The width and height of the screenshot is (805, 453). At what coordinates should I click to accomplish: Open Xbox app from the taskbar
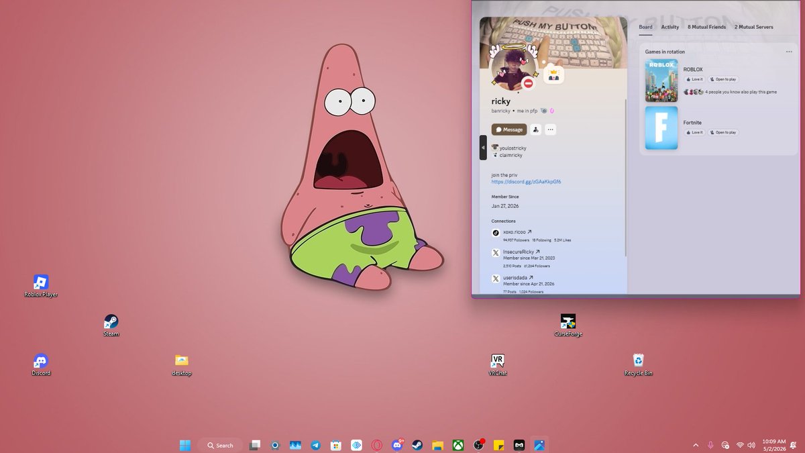point(458,445)
